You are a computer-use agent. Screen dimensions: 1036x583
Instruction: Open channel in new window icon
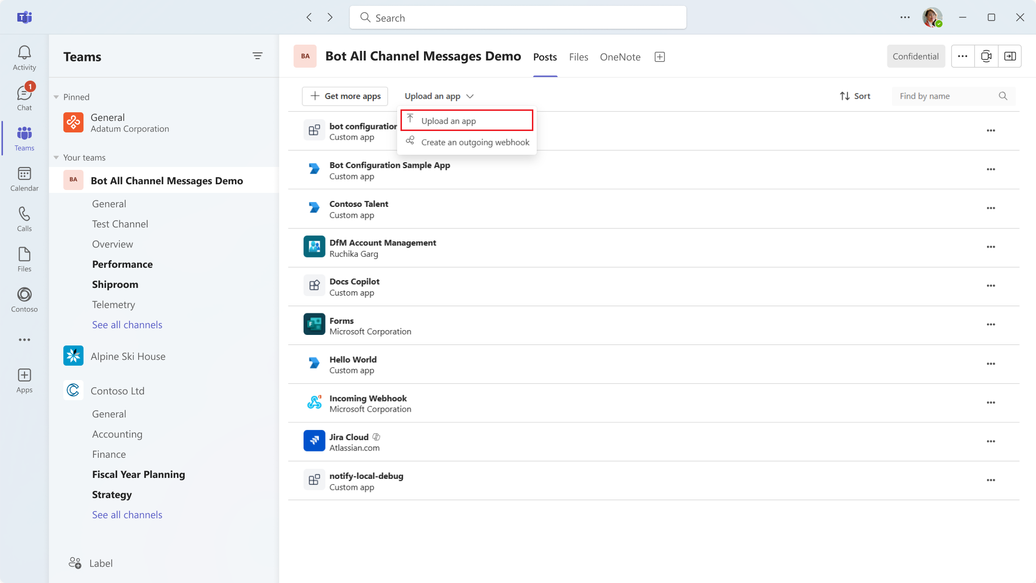pos(1010,56)
